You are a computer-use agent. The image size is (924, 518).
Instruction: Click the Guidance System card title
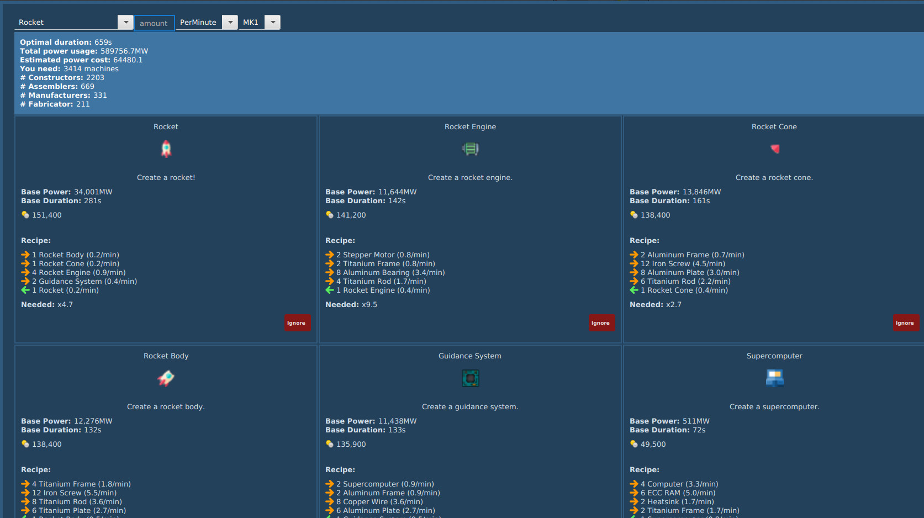tap(469, 356)
